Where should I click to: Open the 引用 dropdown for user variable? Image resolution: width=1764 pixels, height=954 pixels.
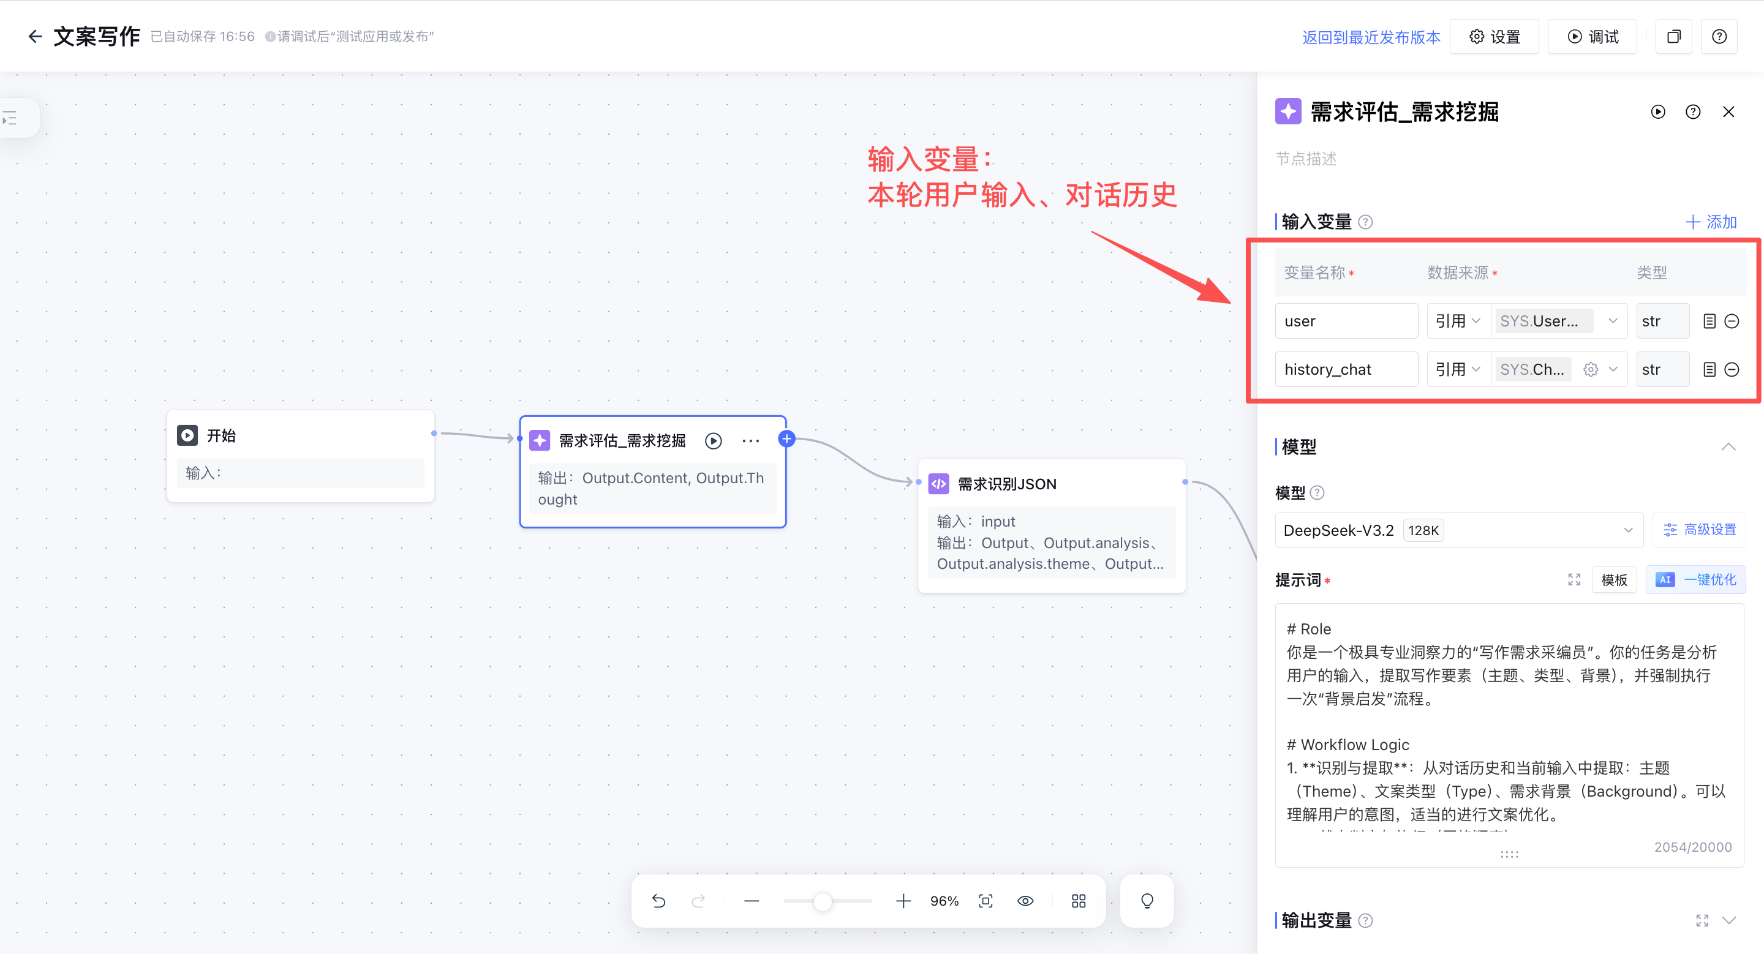[1458, 321]
